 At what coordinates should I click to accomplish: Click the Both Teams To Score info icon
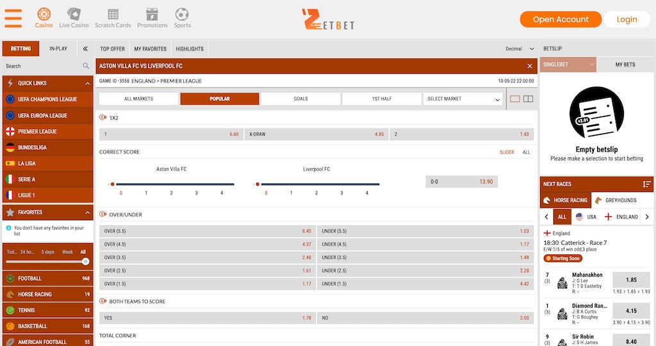(103, 301)
